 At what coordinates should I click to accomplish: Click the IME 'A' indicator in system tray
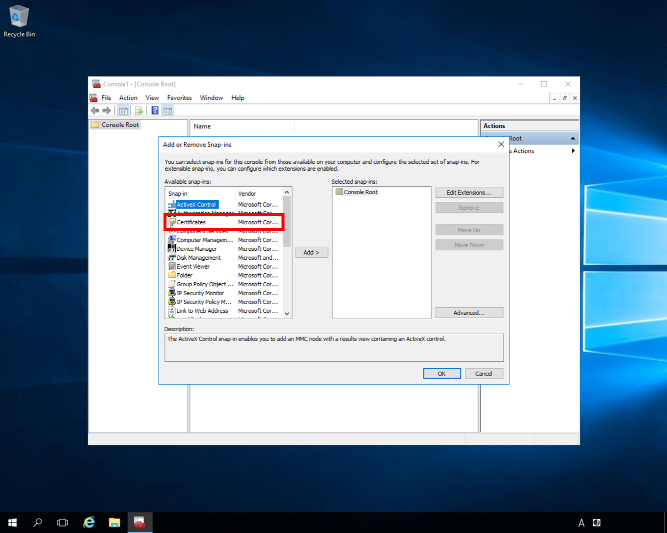tap(581, 523)
